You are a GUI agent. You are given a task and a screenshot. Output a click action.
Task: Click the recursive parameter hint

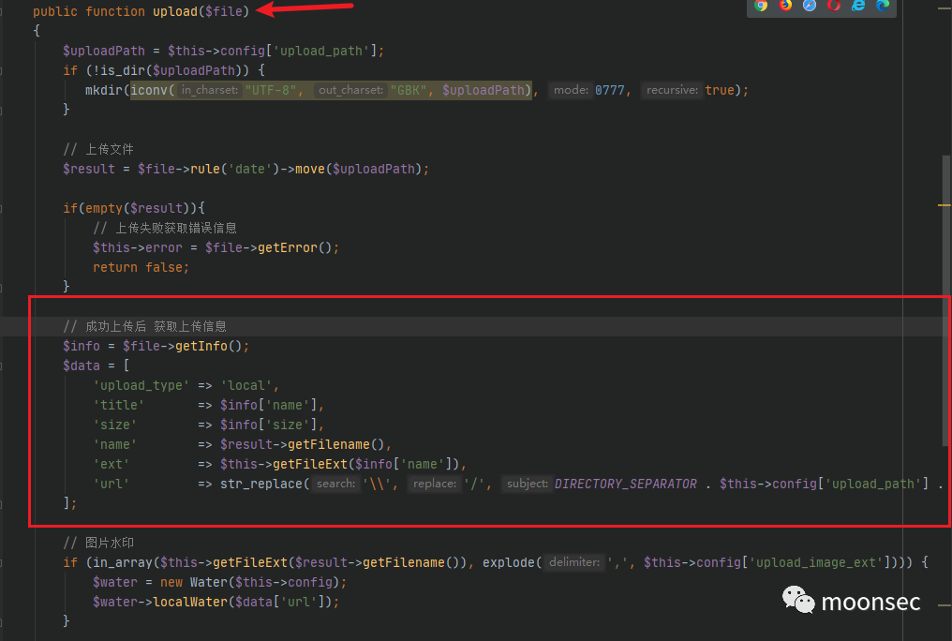(x=672, y=90)
